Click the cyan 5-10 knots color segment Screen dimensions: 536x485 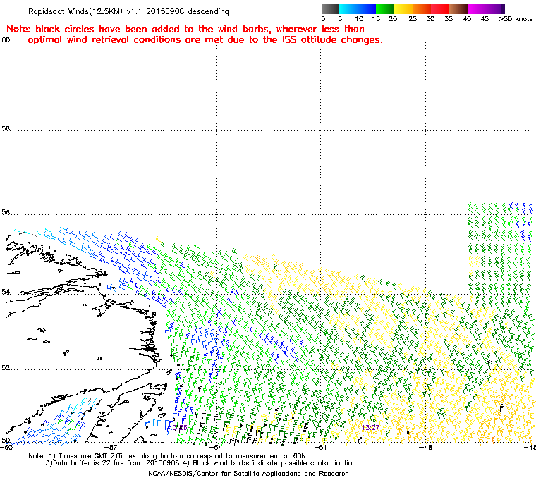(x=348, y=8)
